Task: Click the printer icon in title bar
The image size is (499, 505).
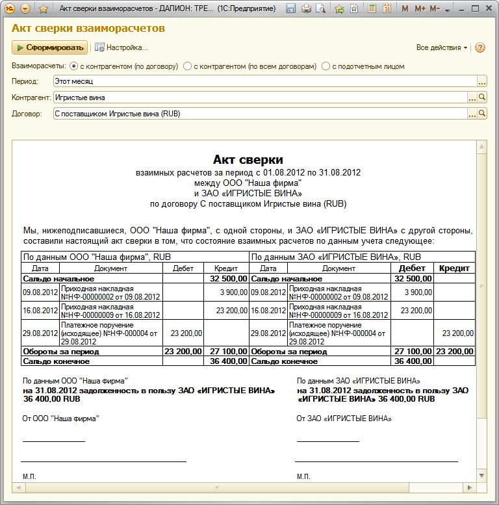Action: click(x=306, y=8)
